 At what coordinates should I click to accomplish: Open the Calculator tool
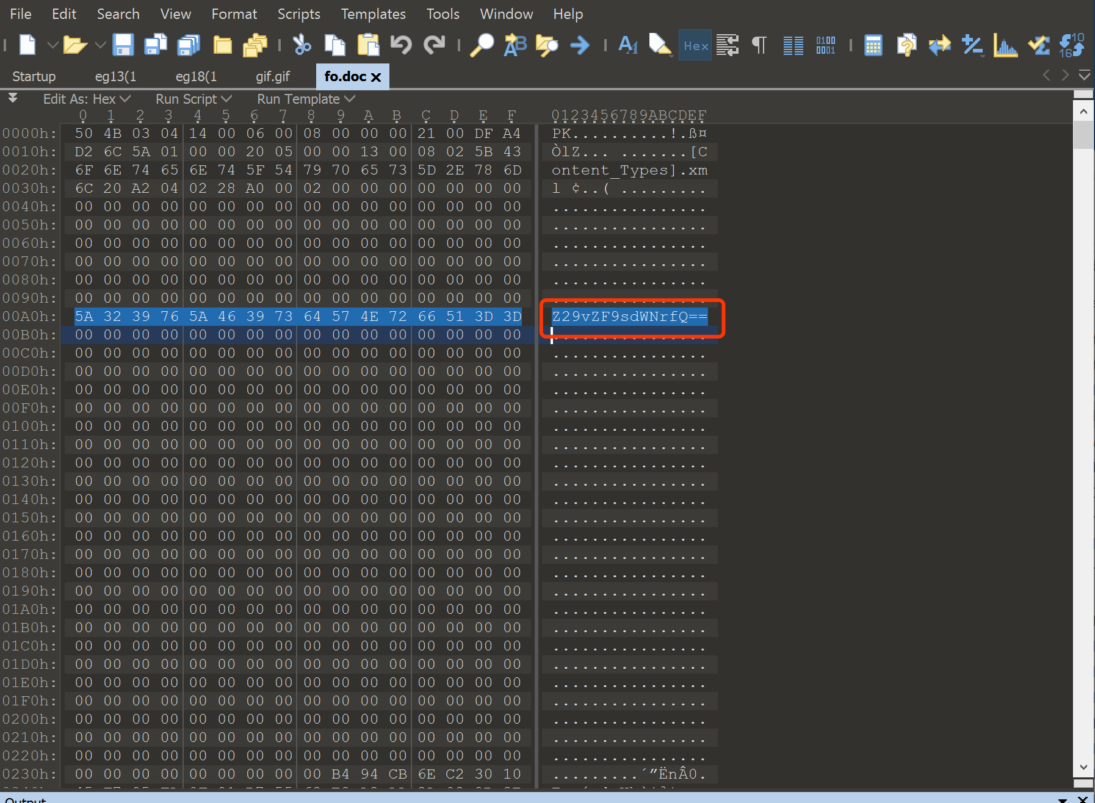click(873, 45)
